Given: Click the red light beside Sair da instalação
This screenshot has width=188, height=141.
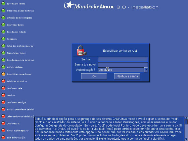Looking at the screenshot, I should (x=3, y=138).
